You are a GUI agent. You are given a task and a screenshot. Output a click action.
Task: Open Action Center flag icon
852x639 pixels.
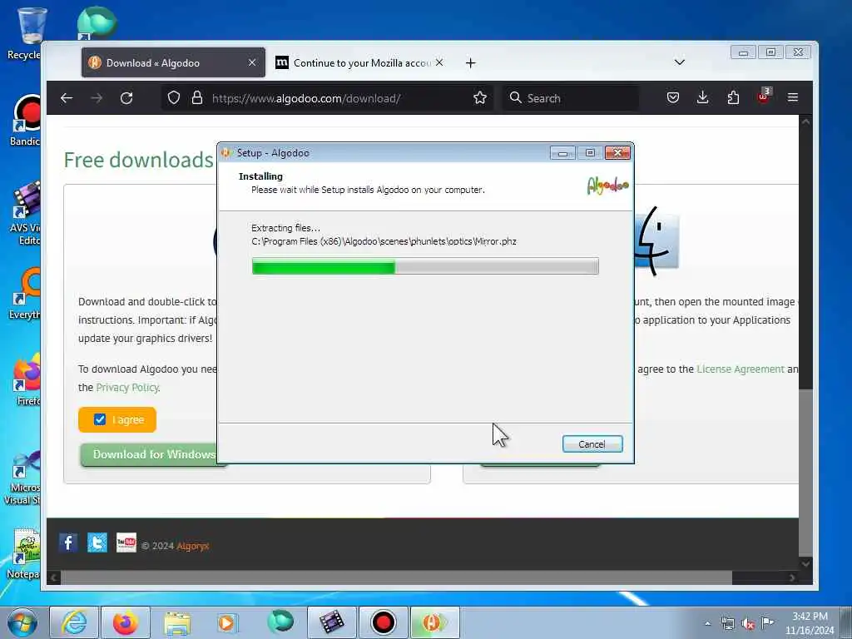pyautogui.click(x=767, y=622)
